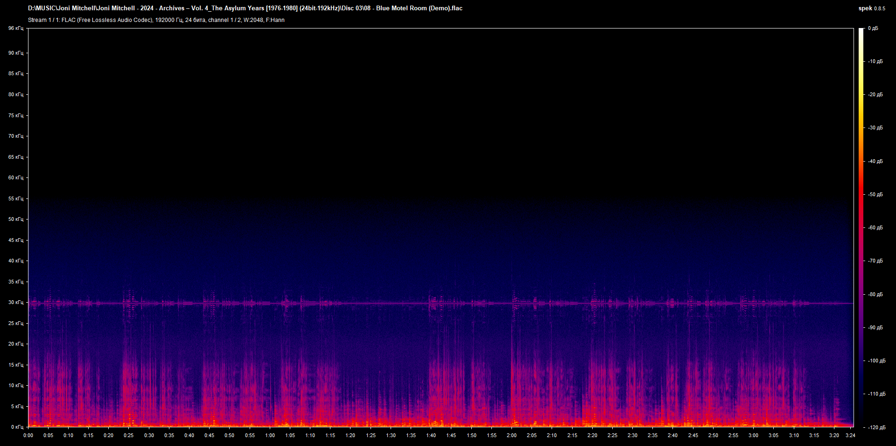Click the -60 дБ mark on the dB scale
Viewport: 896px width, 446px height.
(875, 227)
